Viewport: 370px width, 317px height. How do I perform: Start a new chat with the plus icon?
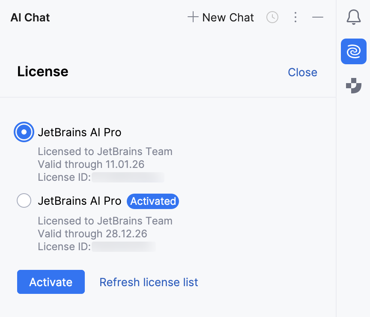pos(193,18)
